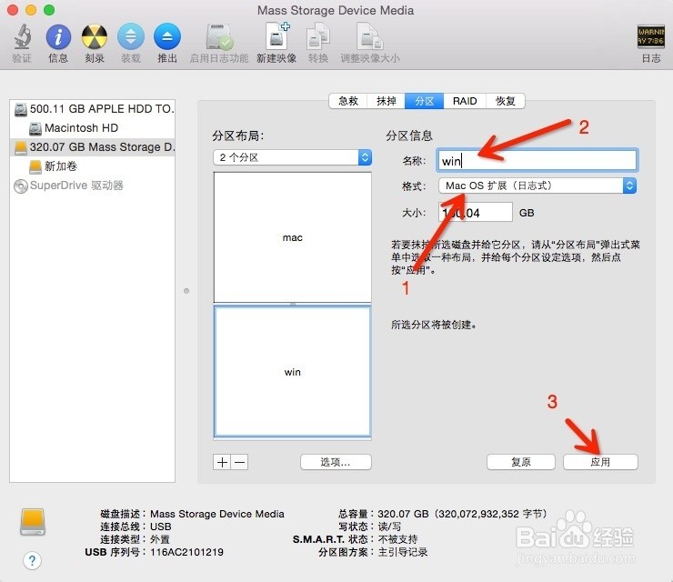Open the Log (日志) icon
This screenshot has height=582, width=673.
pyautogui.click(x=650, y=37)
